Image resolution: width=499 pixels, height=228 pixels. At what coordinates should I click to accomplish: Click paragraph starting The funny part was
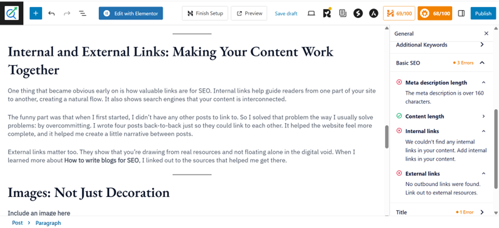(190, 126)
